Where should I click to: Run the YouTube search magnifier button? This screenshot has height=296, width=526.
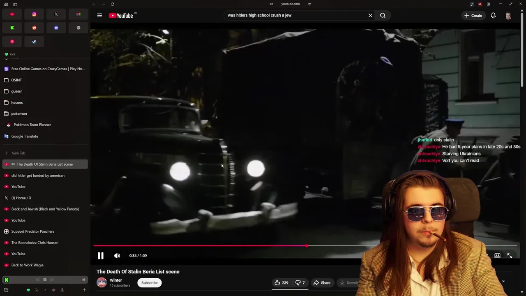(x=383, y=16)
